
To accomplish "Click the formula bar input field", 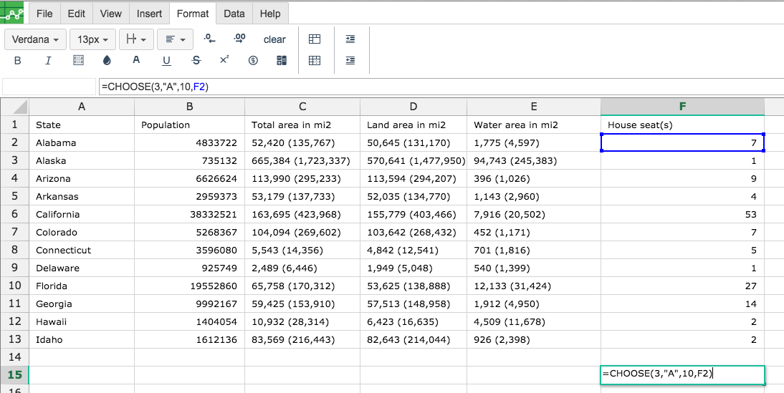I will tap(441, 87).
